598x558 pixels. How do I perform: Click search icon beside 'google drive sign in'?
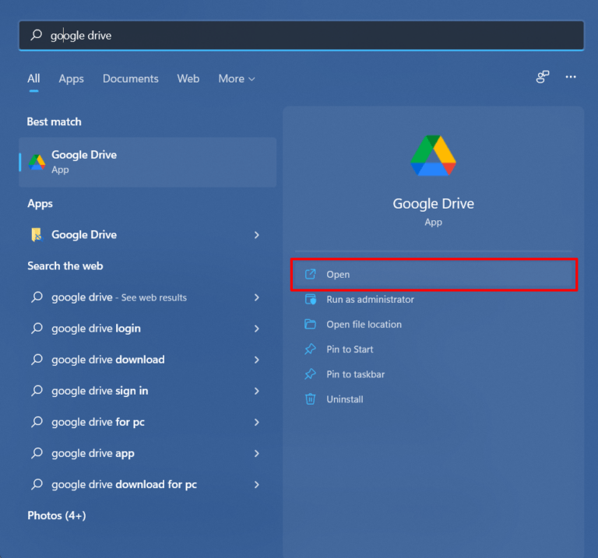click(x=37, y=391)
